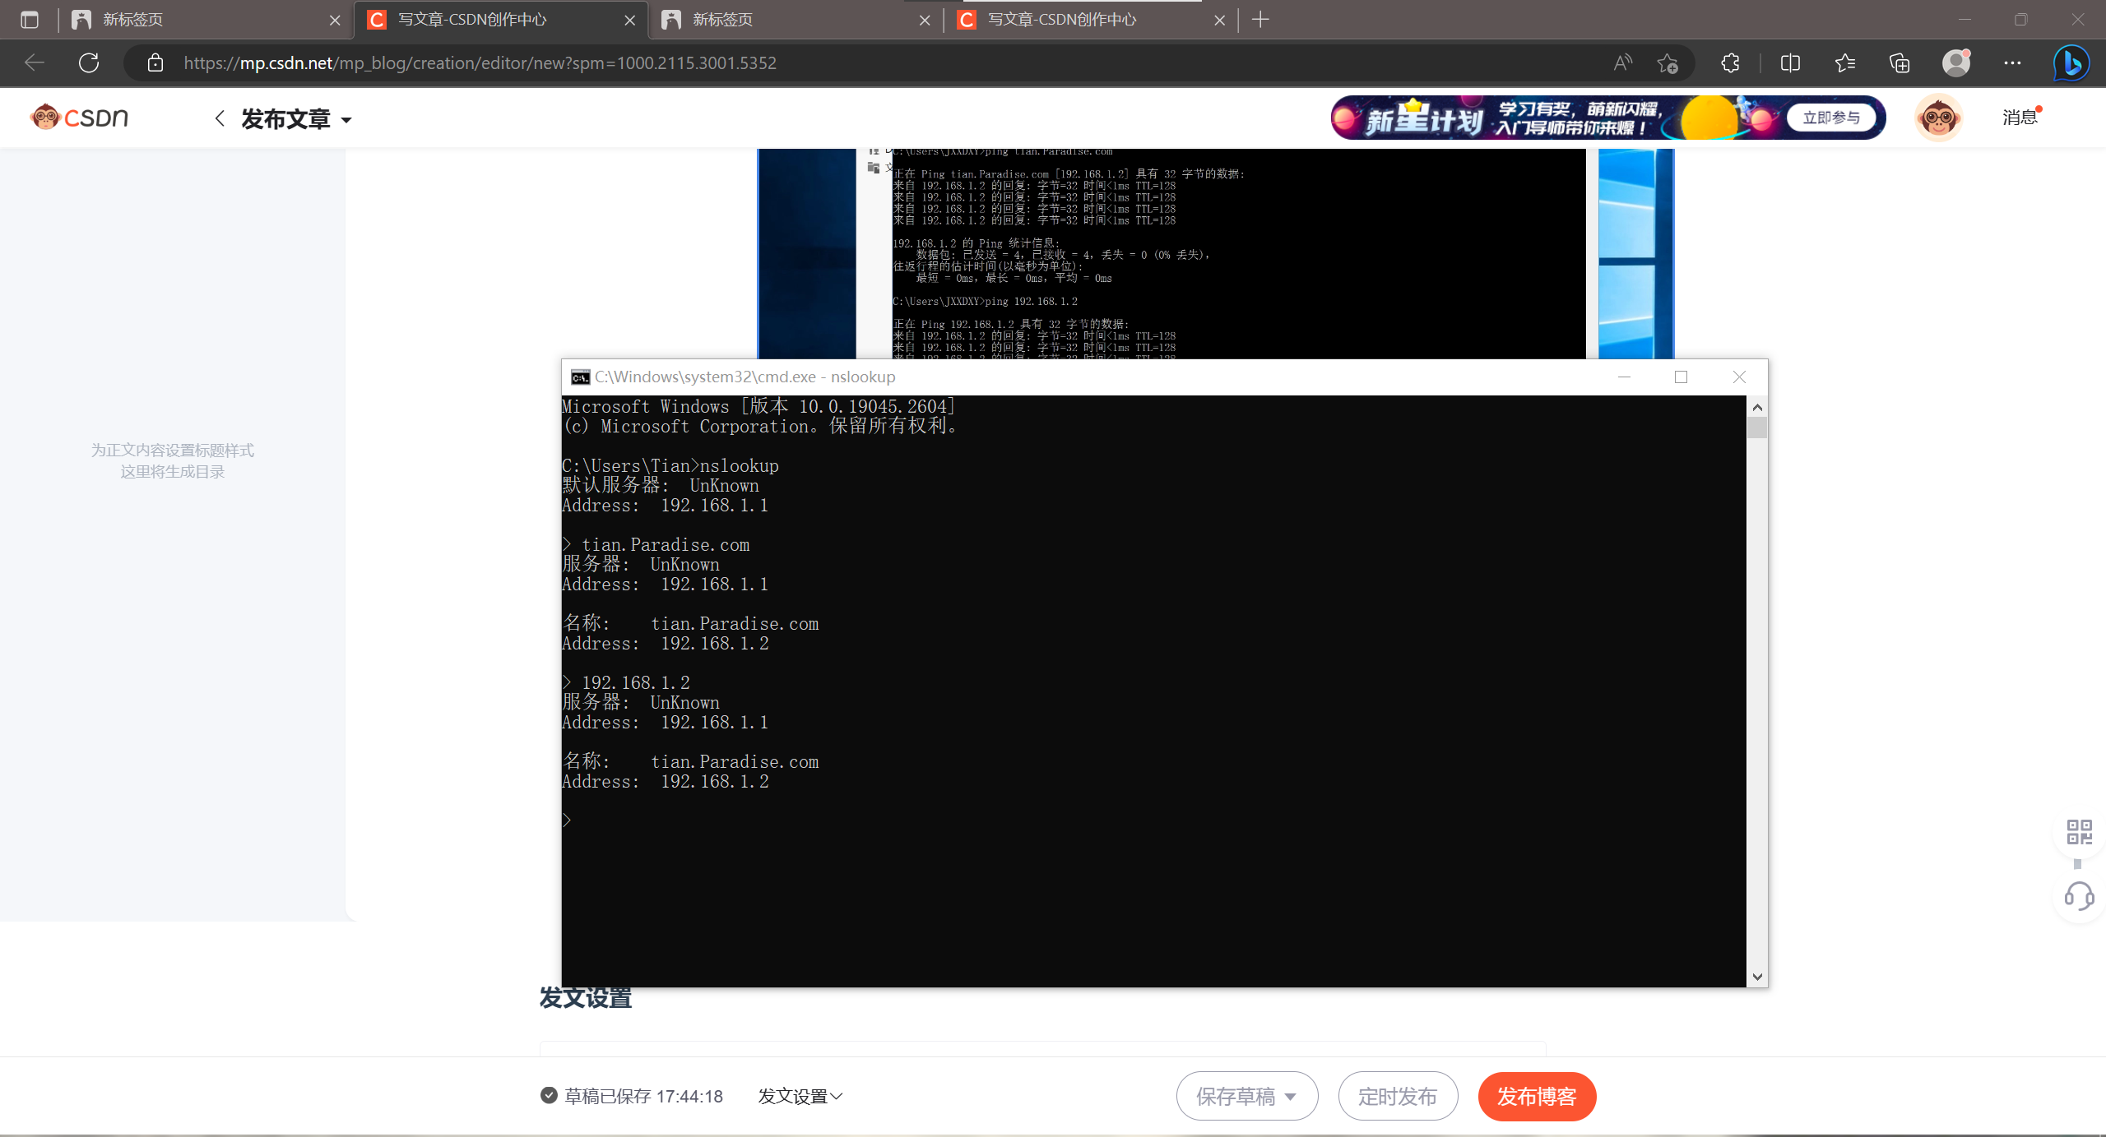This screenshot has width=2106, height=1137.
Task: Click the read aloud icon in address bar
Action: coord(1622,62)
